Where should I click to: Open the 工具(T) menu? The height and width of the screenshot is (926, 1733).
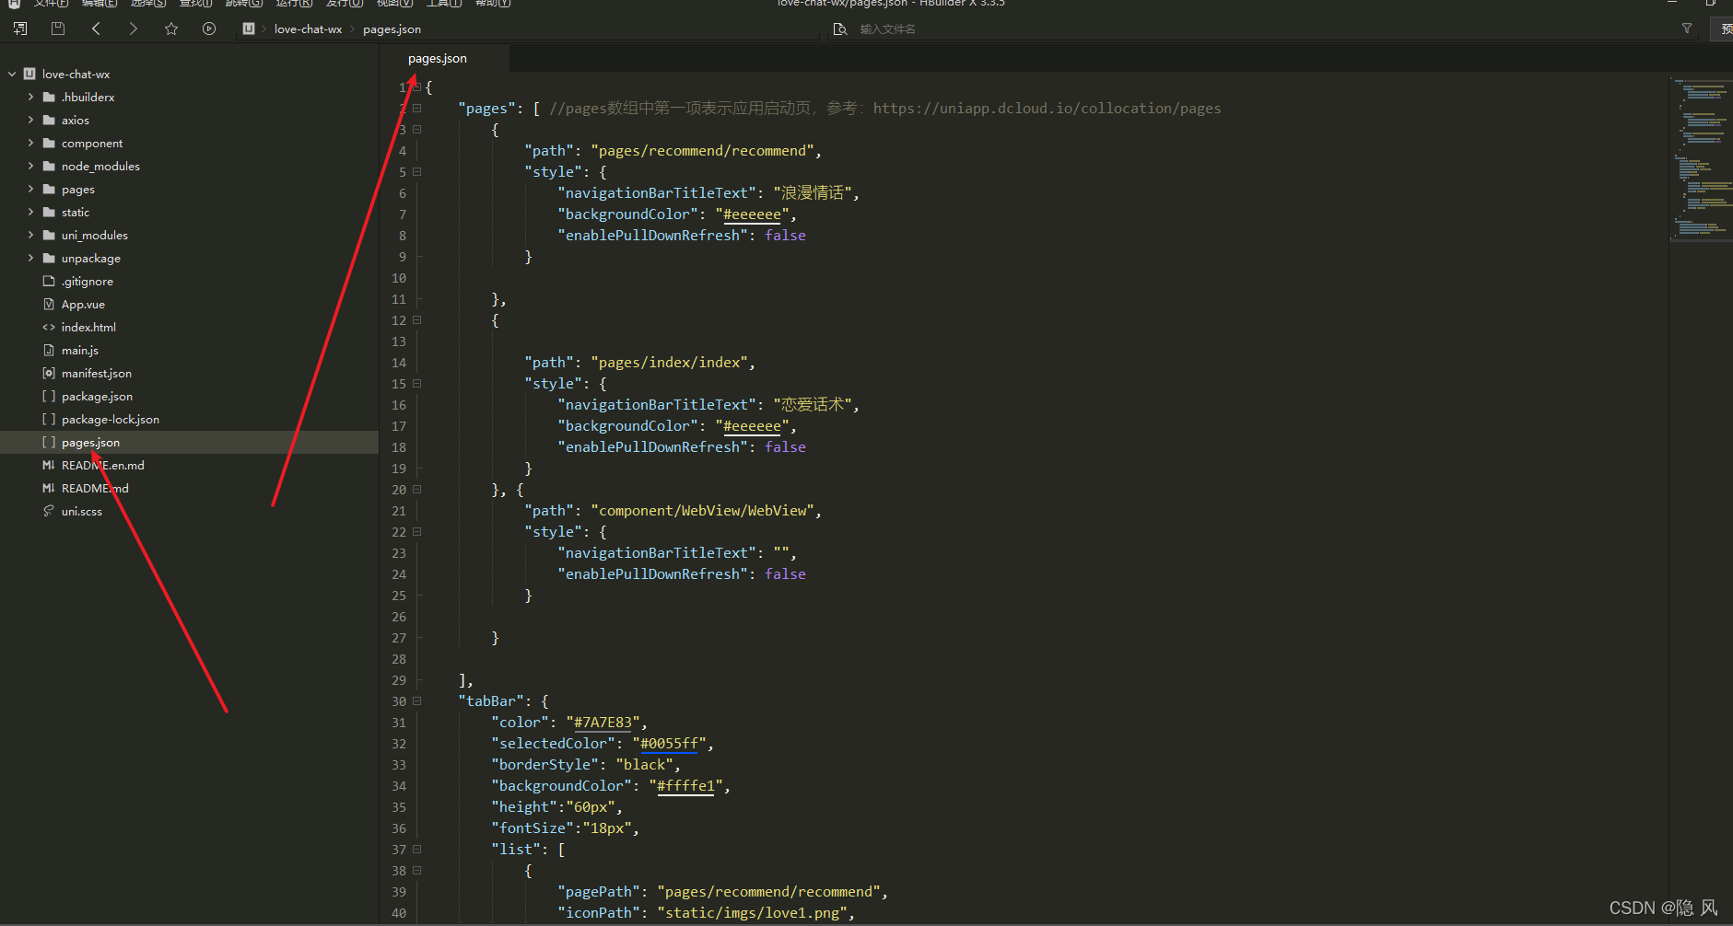444,3
